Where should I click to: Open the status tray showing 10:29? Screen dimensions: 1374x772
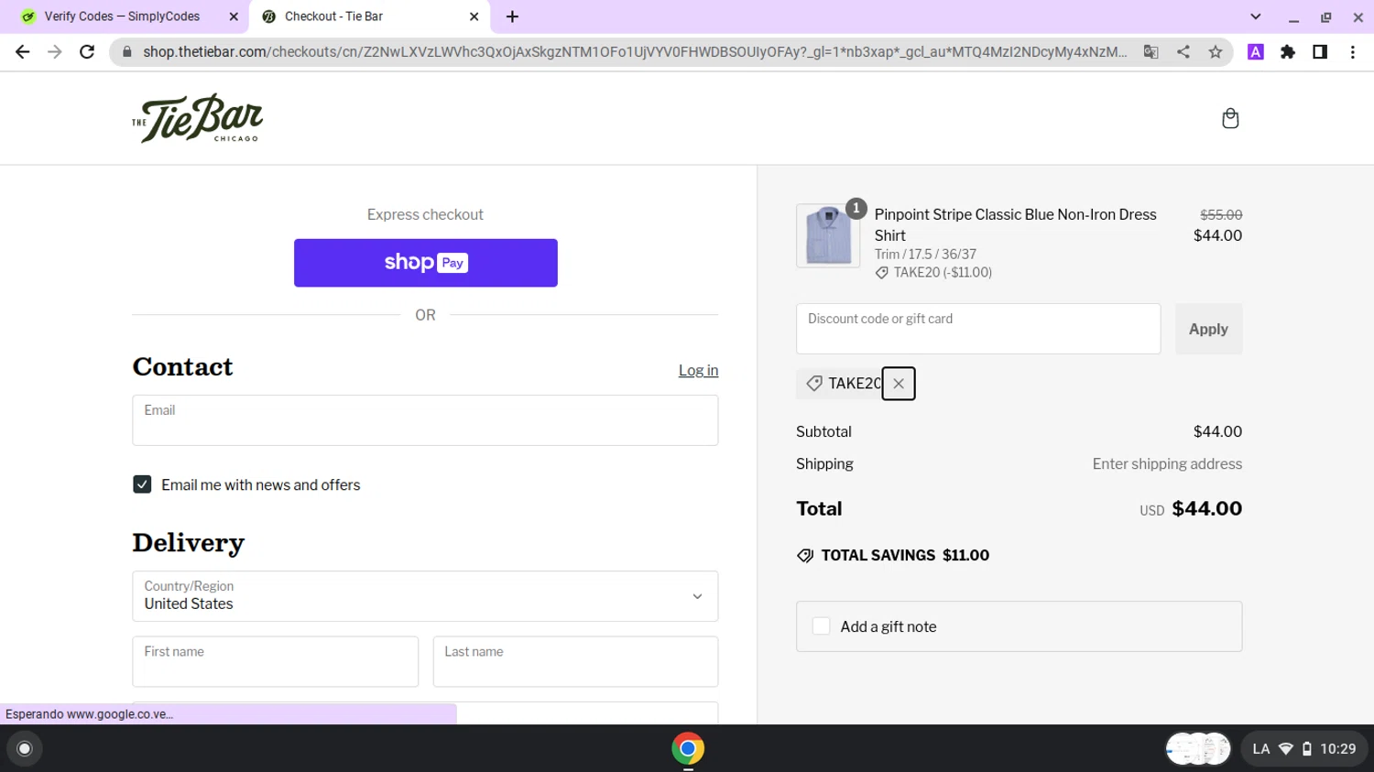tap(1304, 749)
